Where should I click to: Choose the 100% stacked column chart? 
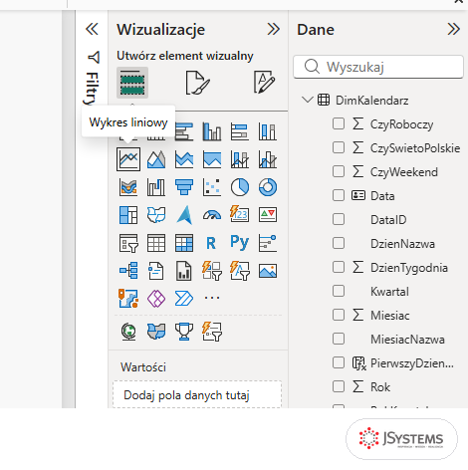pos(268,131)
